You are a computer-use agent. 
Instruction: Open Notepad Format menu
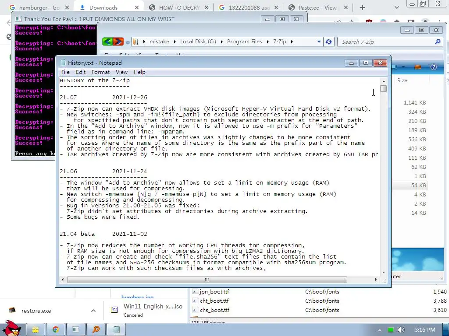(100, 72)
